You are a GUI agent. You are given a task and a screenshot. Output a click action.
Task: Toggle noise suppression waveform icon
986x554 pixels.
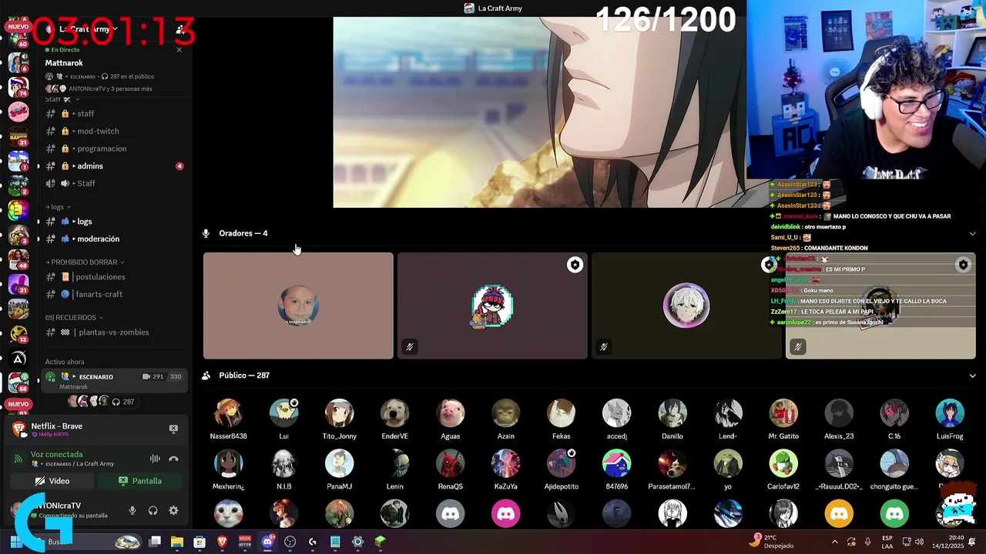(155, 459)
